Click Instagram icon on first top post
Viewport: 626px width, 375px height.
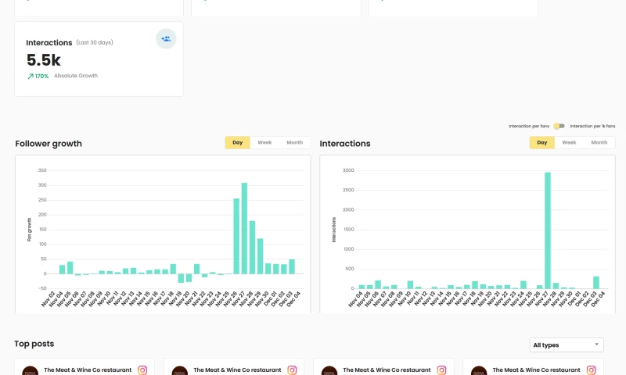click(x=142, y=370)
